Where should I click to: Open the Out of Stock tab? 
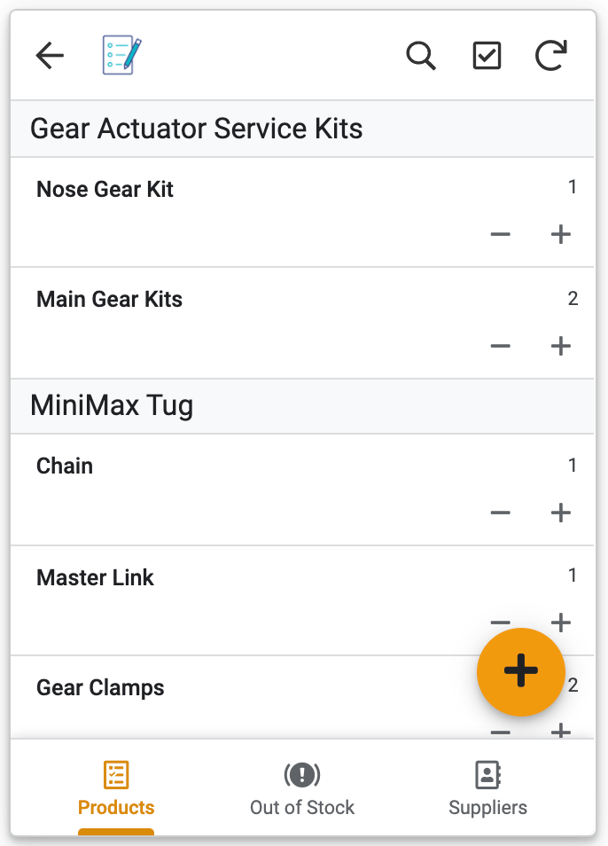pyautogui.click(x=302, y=789)
